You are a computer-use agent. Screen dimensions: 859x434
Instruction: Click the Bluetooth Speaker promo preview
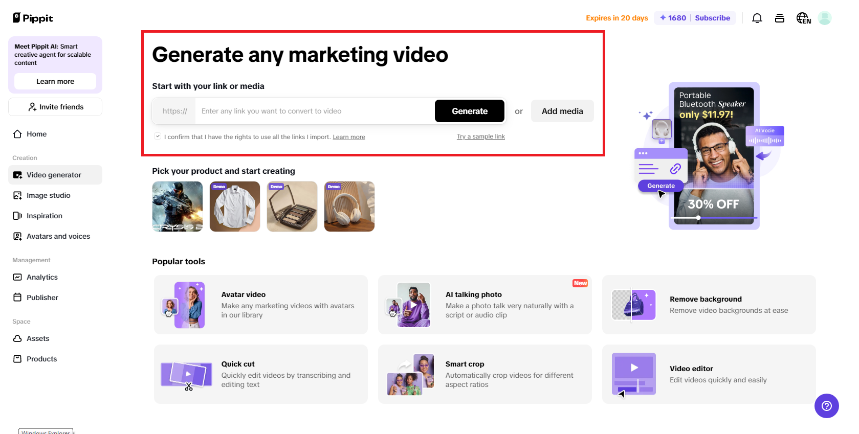714,156
